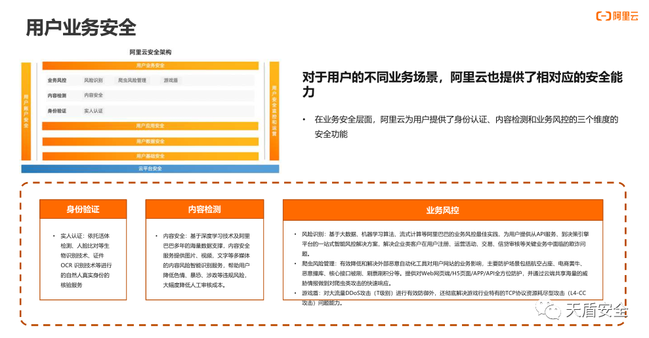Screen dimensions: 649x338
Task: Click the orange 内容检测 card header
Action: tap(205, 209)
